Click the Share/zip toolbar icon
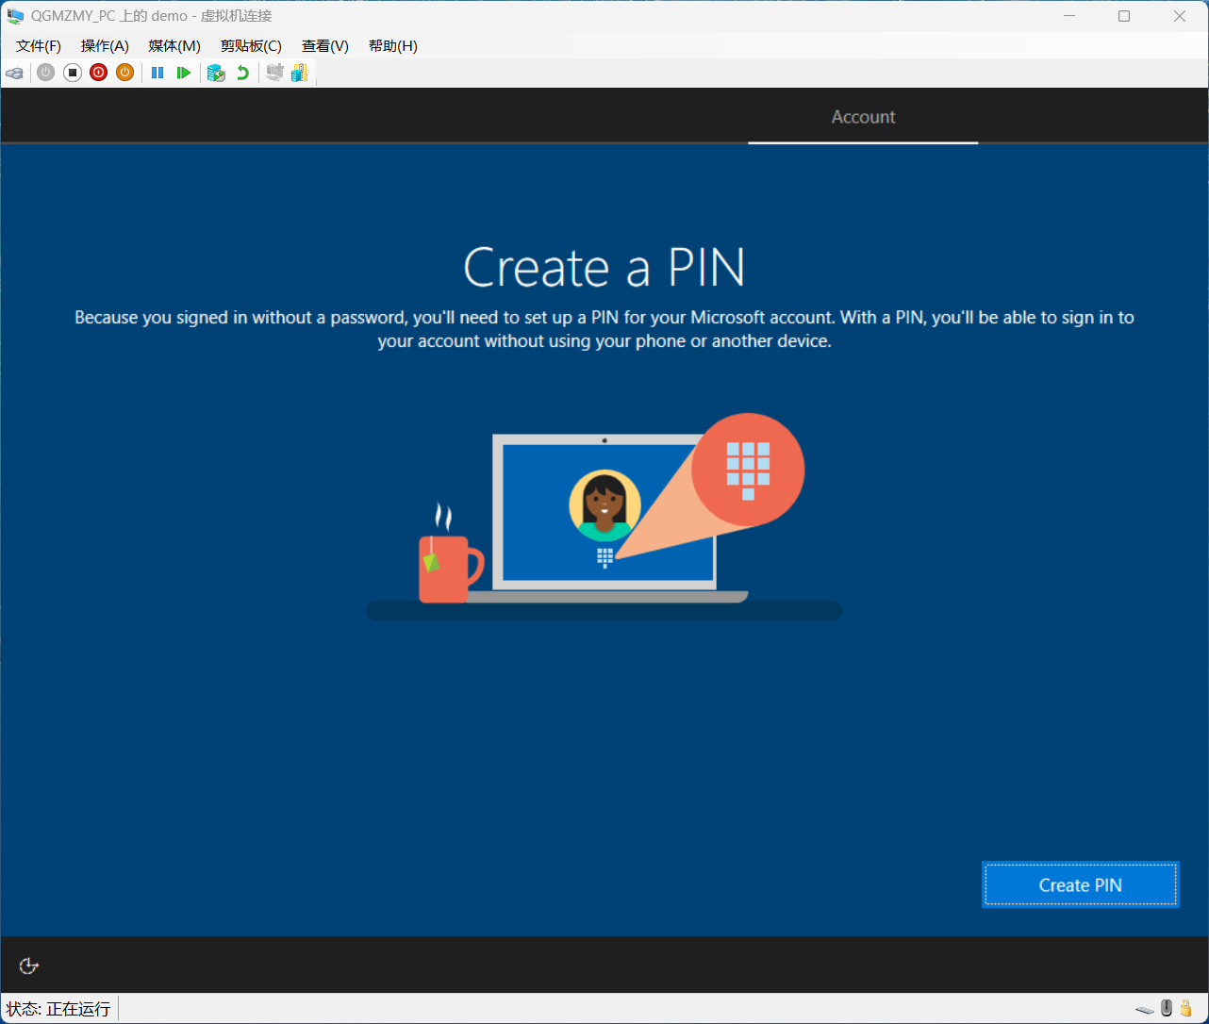The height and width of the screenshot is (1024, 1209). [x=300, y=73]
